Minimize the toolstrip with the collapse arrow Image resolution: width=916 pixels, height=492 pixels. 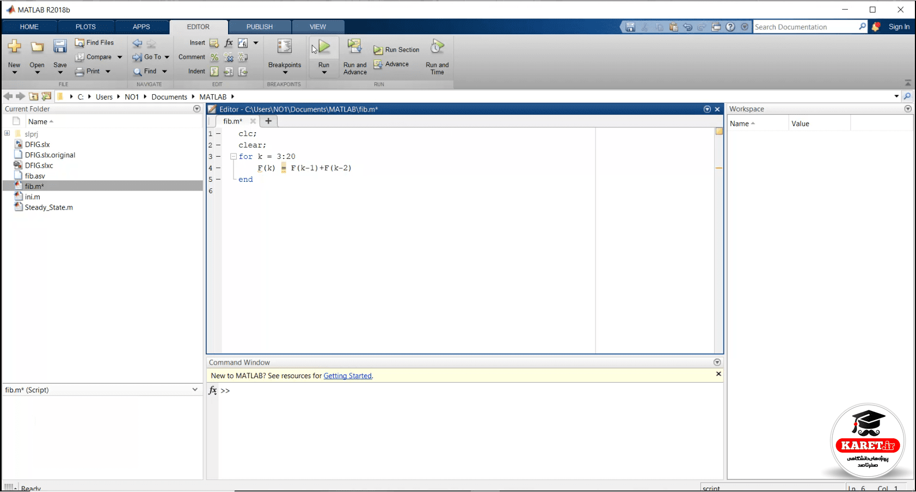pos(908,83)
